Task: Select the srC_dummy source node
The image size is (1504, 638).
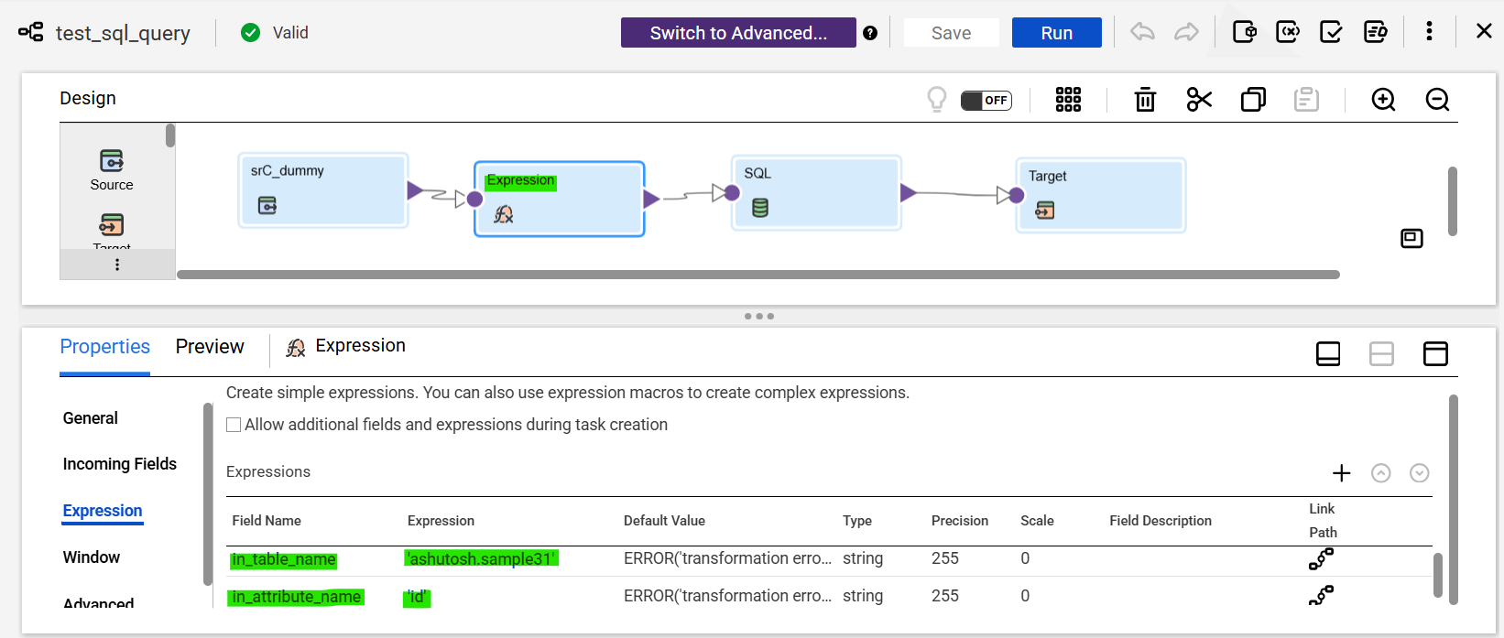Action: tap(322, 190)
